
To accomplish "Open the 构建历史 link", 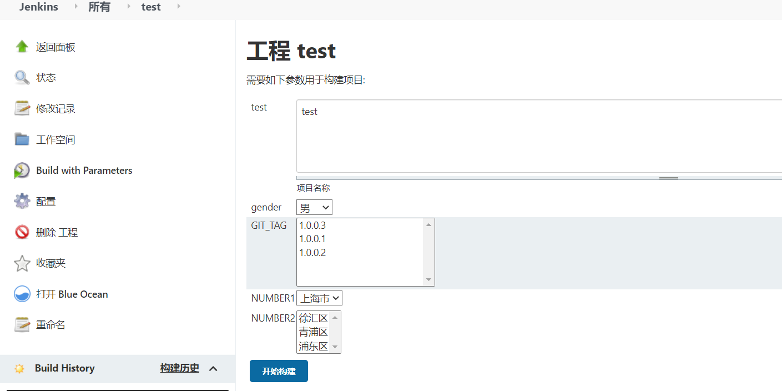I will point(179,368).
